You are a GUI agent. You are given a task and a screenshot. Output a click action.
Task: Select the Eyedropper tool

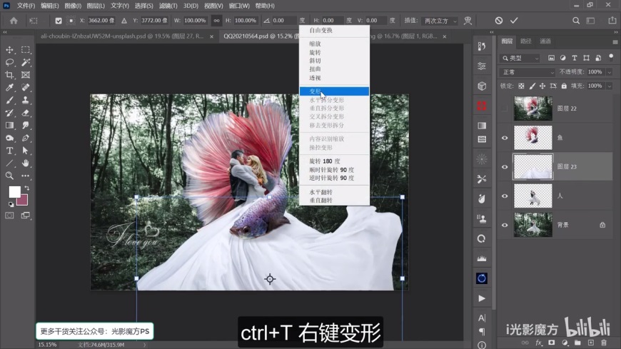coord(9,88)
